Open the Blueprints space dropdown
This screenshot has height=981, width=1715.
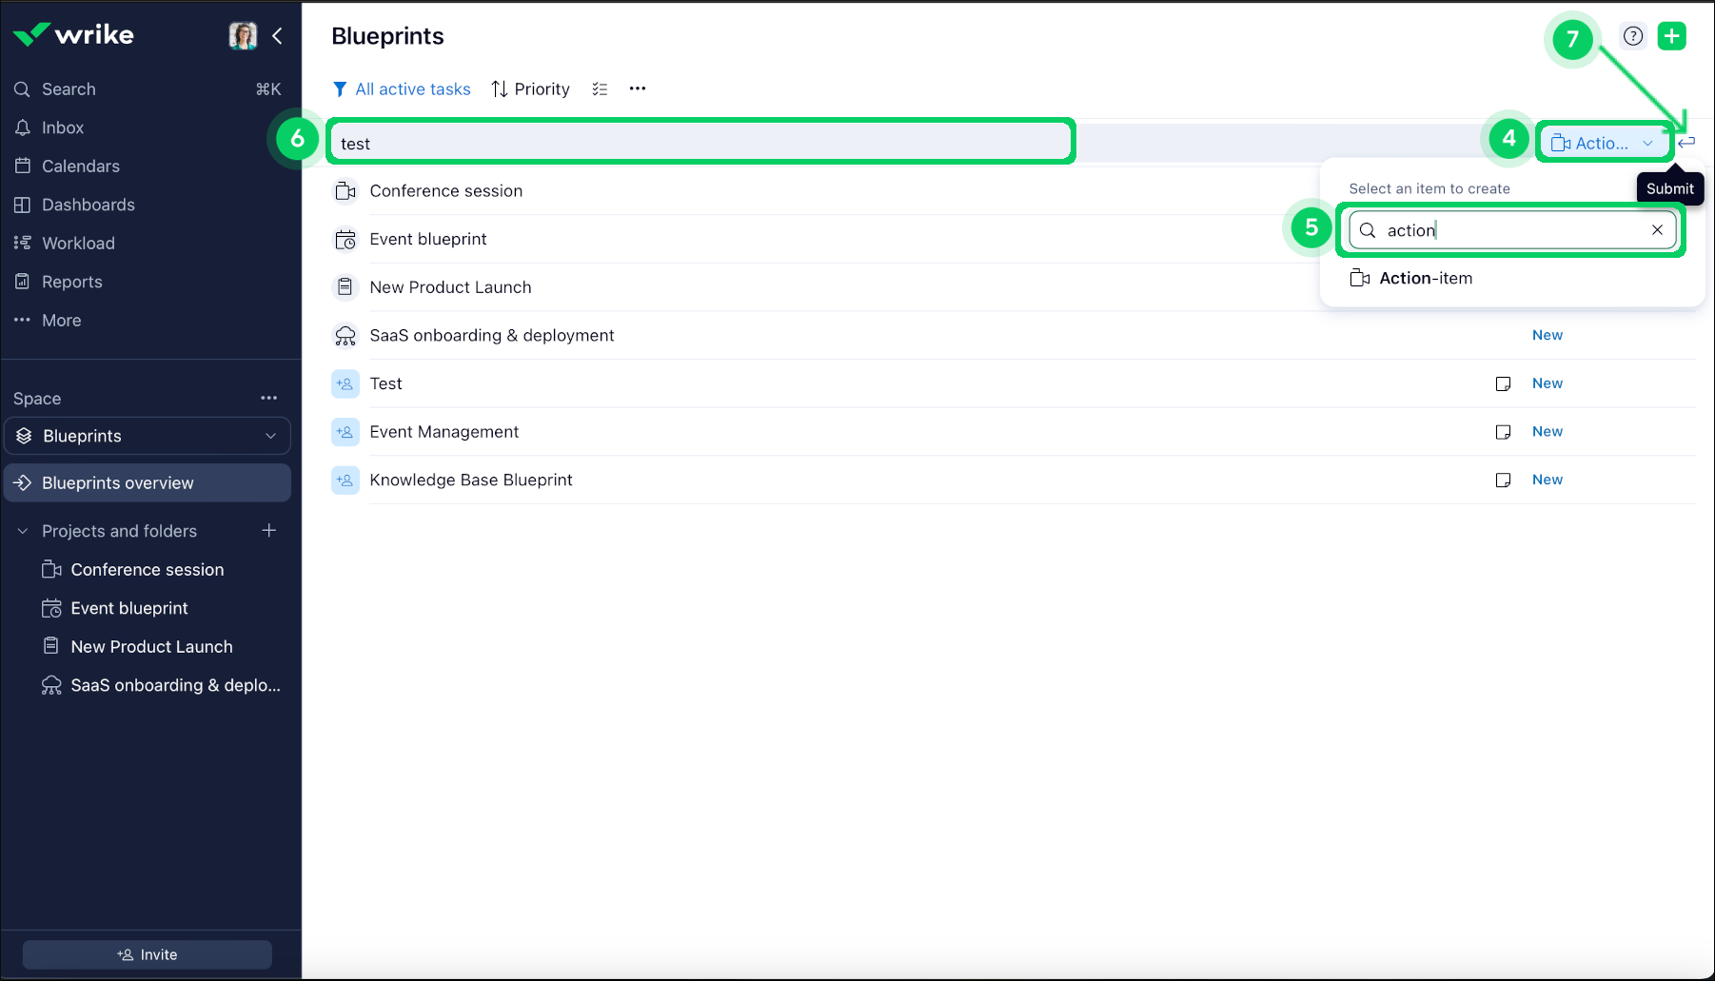coord(148,436)
